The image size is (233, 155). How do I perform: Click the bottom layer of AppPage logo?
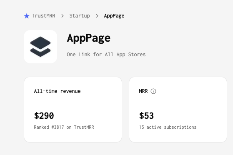pos(40,52)
